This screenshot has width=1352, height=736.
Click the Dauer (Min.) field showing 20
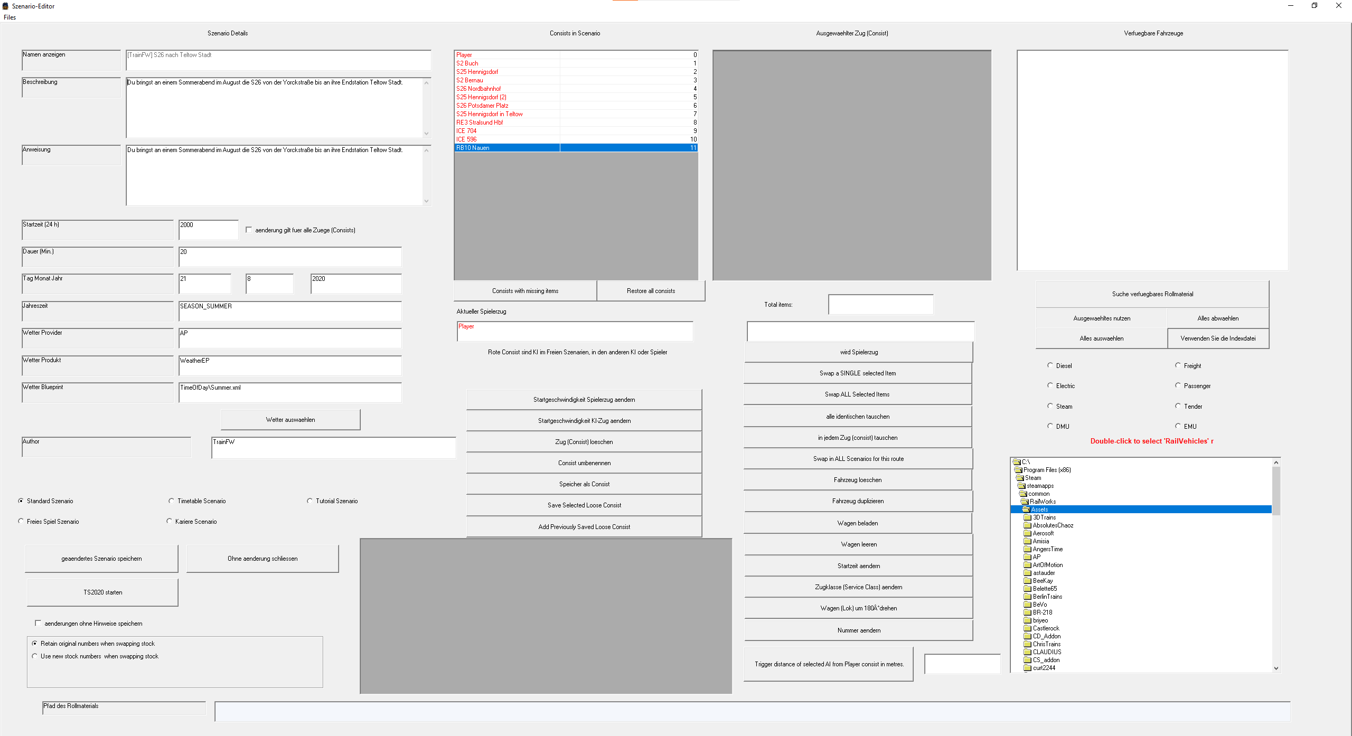point(290,257)
